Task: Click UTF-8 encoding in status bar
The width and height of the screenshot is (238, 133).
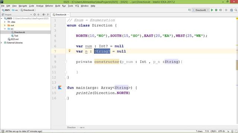Action: tap(222, 132)
